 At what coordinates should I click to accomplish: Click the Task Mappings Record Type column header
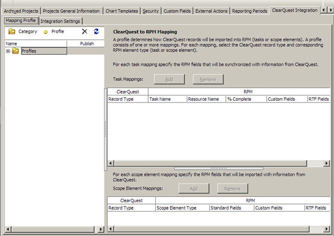128,99
